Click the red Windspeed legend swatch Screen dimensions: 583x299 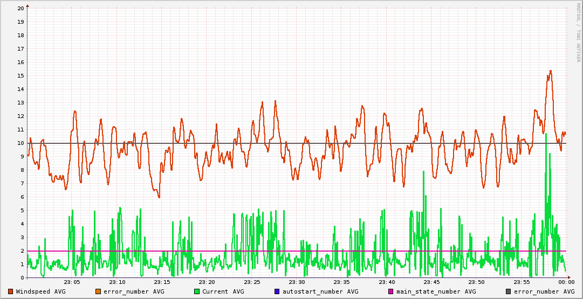[11, 291]
